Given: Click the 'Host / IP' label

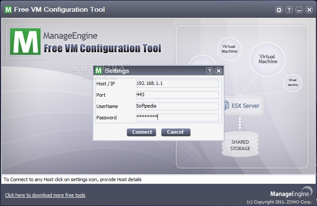Looking at the screenshot, I should coord(106,84).
